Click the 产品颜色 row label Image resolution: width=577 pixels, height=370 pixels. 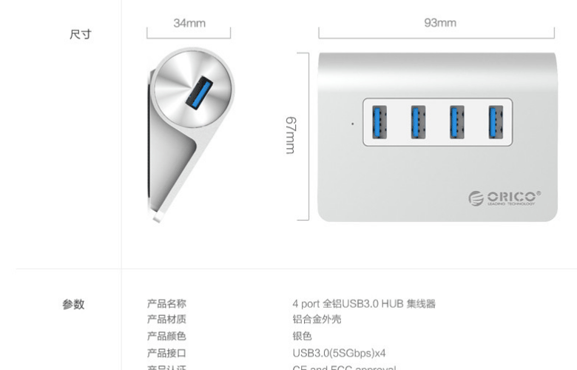(166, 336)
